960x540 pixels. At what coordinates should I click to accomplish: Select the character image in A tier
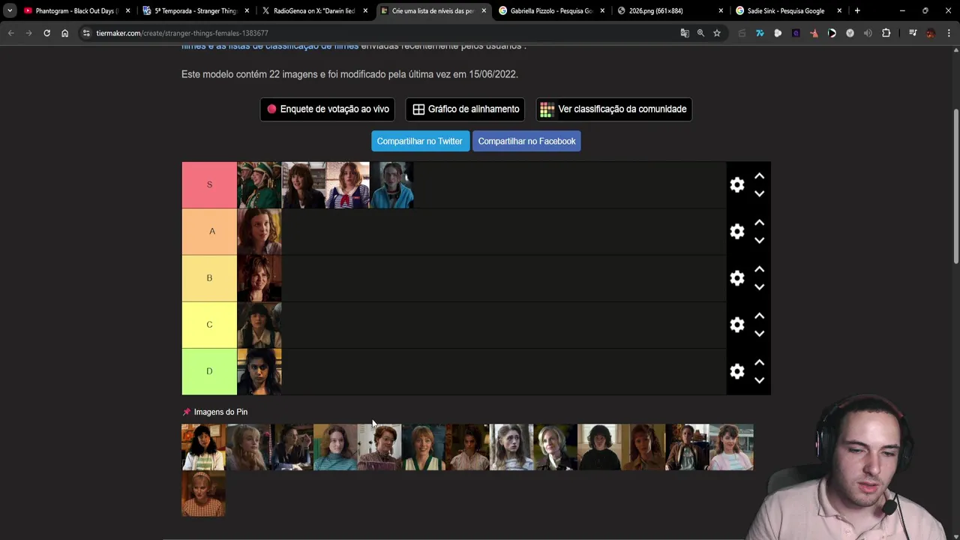(x=259, y=231)
